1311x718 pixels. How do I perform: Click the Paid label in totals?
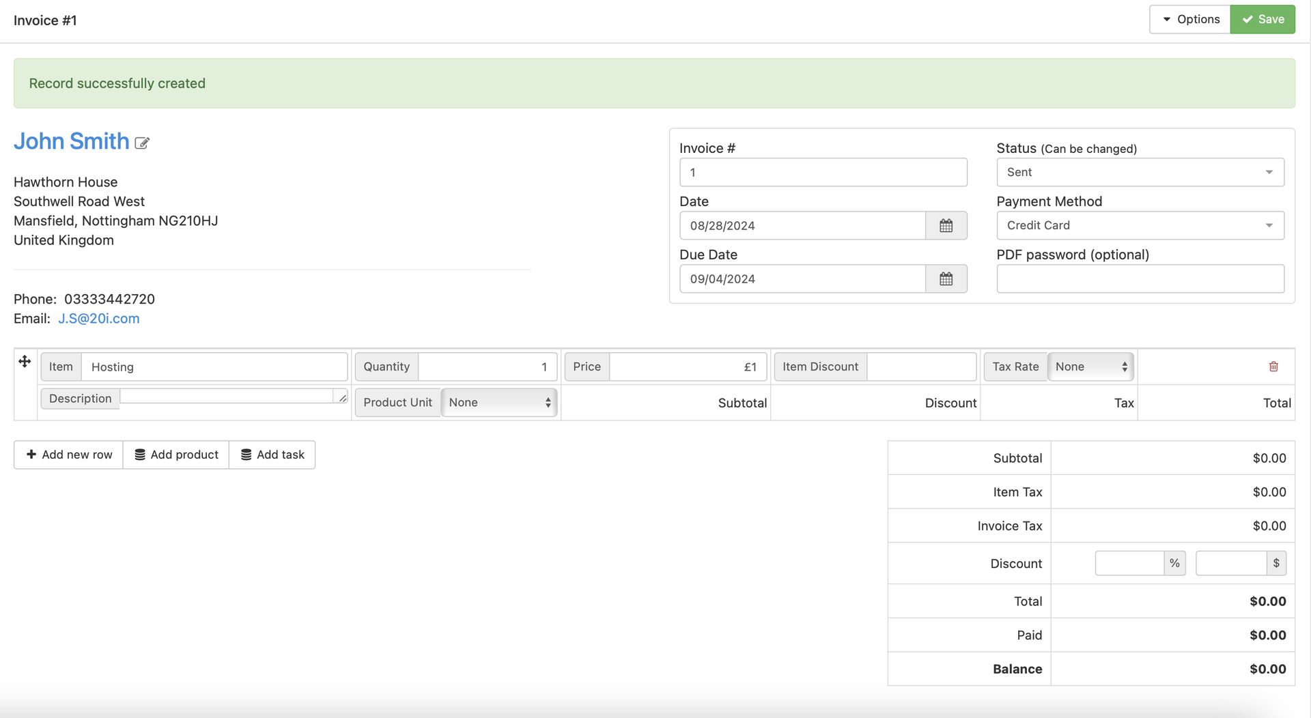1030,635
